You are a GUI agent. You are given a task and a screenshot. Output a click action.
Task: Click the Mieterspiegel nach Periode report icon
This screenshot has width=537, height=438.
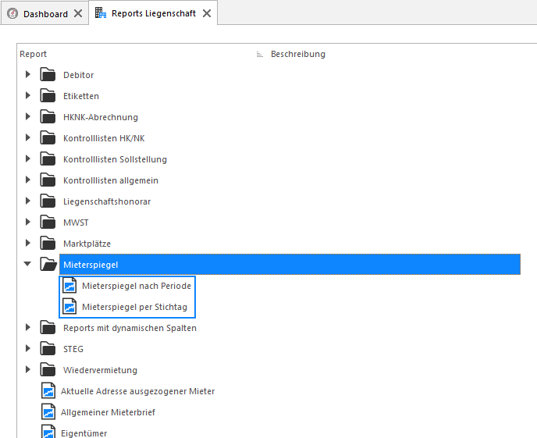click(x=69, y=285)
